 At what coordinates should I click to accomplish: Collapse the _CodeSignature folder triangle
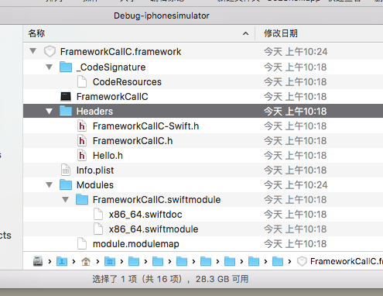(49, 67)
